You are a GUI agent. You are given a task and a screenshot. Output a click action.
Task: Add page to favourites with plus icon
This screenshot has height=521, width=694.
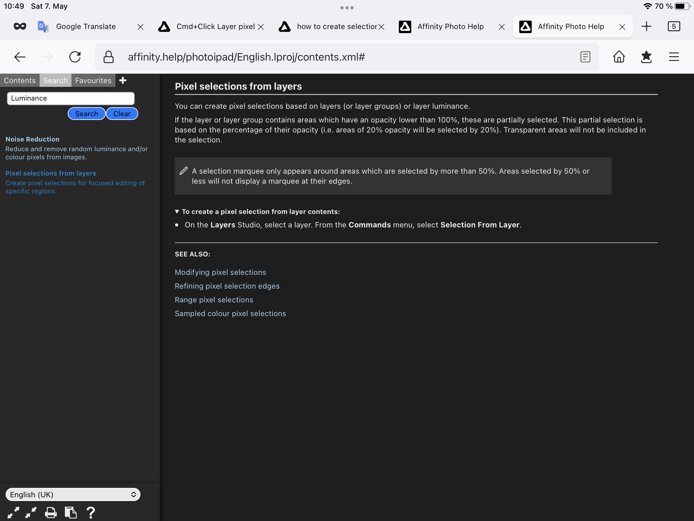click(x=123, y=80)
